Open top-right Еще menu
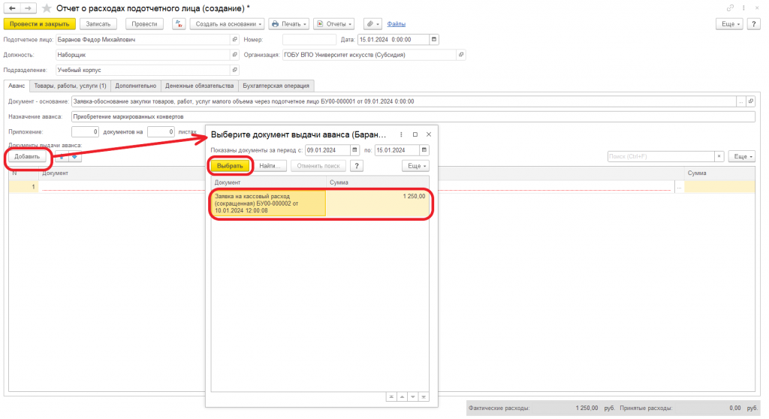This screenshot has width=769, height=419. [730, 24]
